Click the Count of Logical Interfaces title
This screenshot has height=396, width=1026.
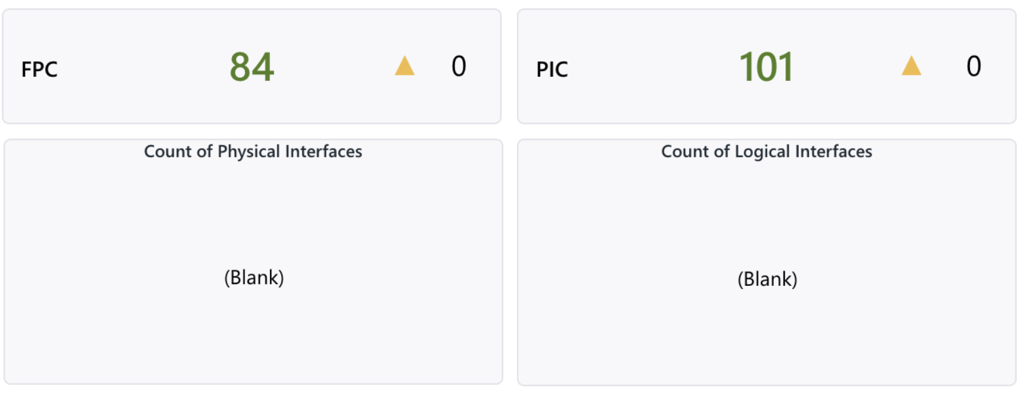[767, 152]
